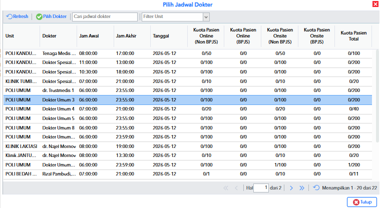
Task: Click the Kuota Pasien Total header
Action: coord(353,36)
